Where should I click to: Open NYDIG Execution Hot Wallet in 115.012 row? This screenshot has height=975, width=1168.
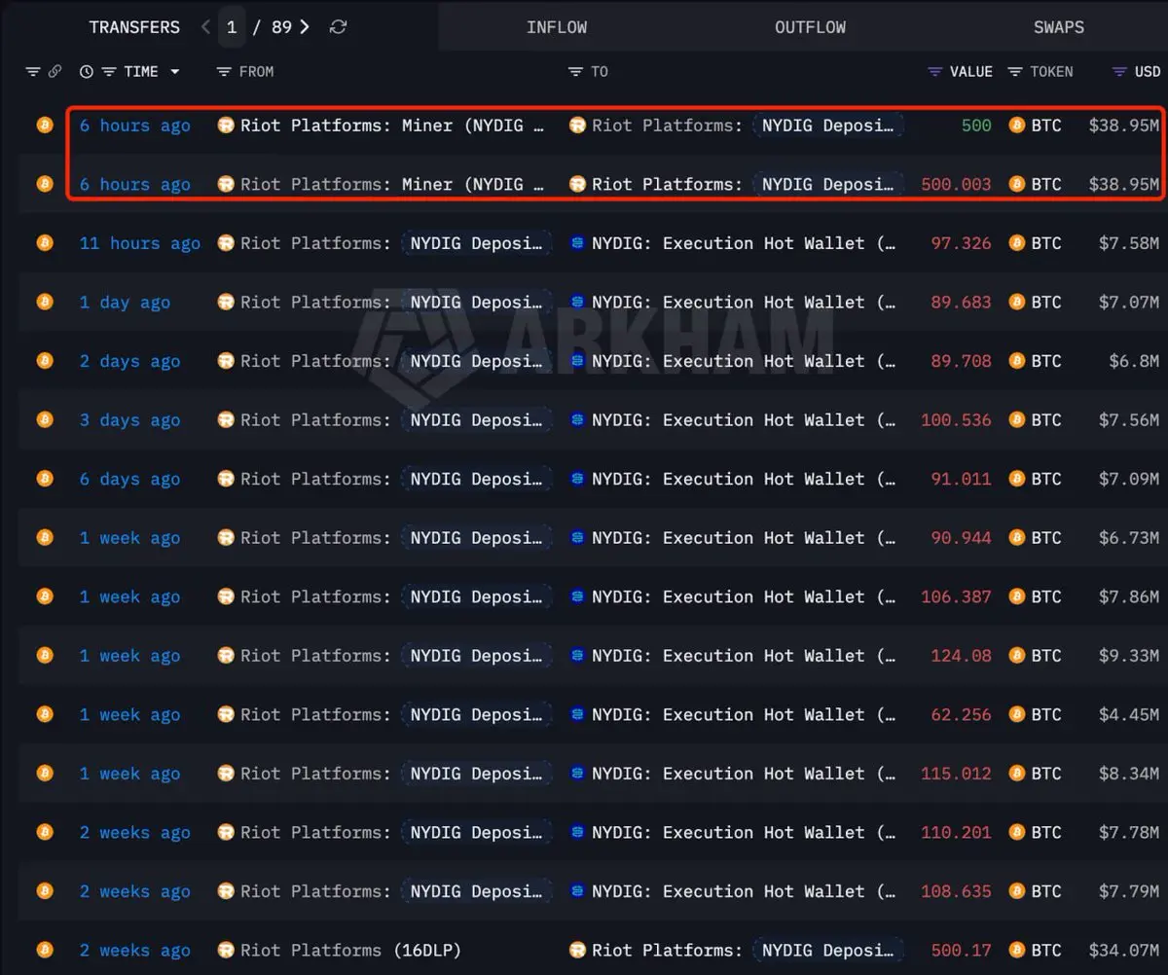(744, 774)
